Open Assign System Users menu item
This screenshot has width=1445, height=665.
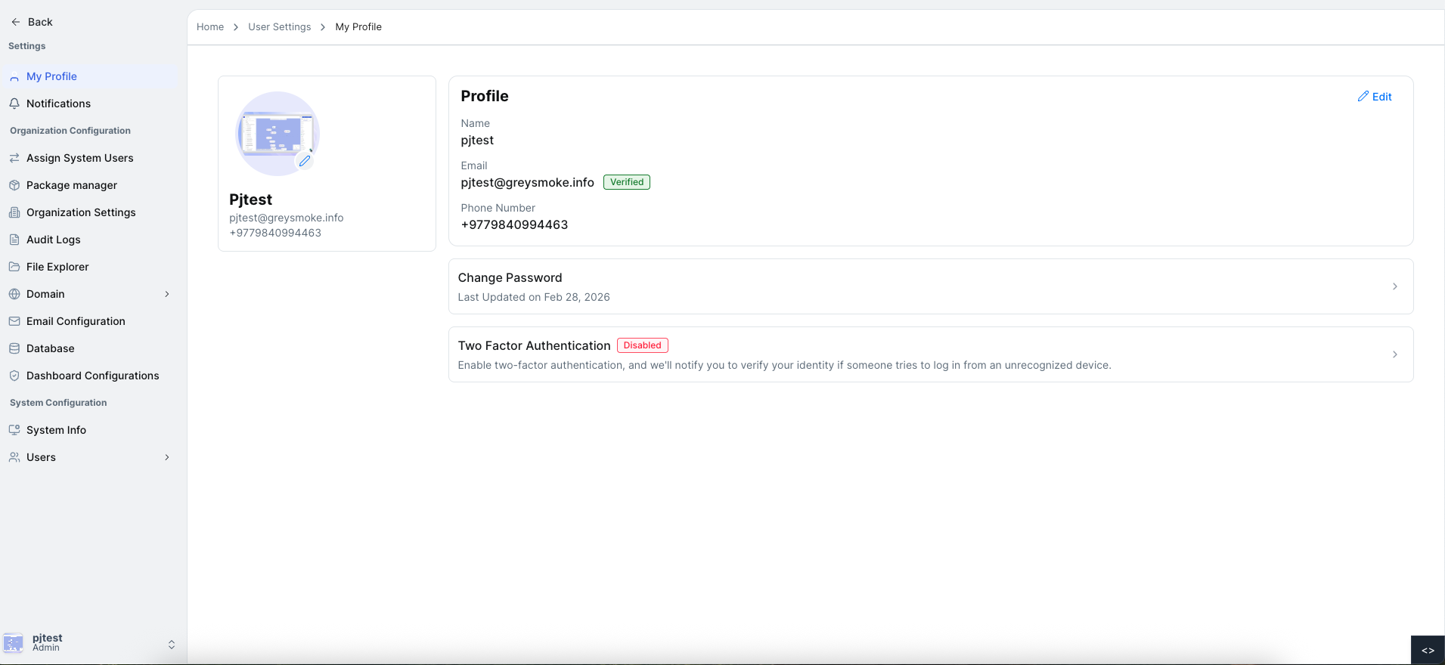79,158
